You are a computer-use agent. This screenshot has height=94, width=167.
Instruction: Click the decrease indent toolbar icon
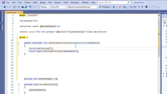click(131, 7)
